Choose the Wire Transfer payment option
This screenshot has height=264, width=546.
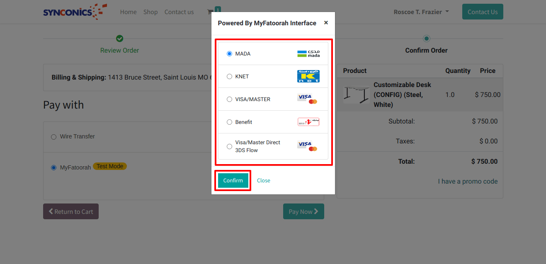click(53, 137)
